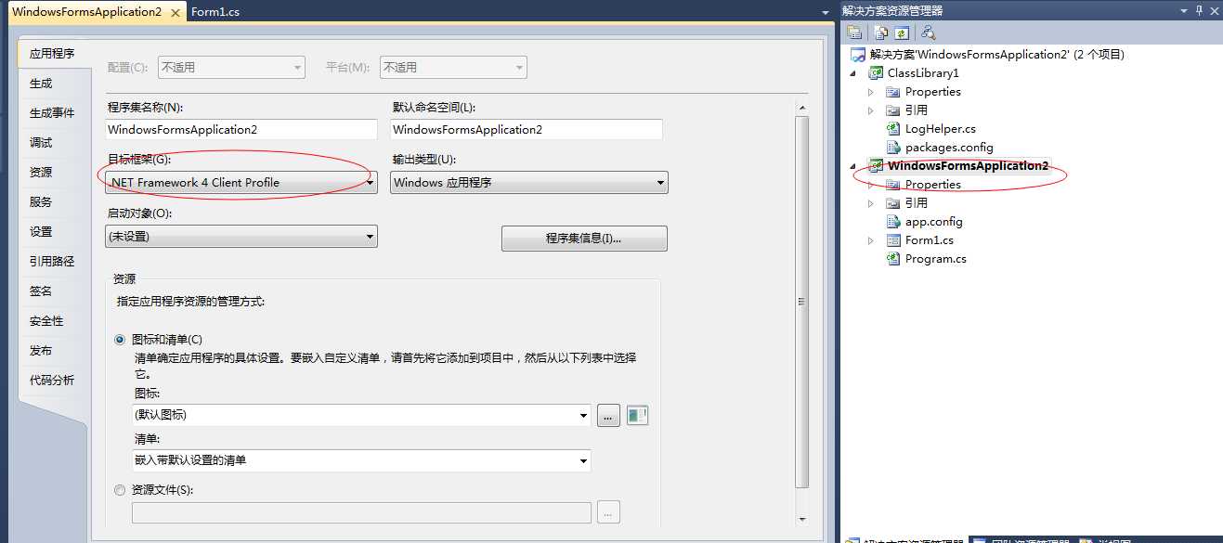
Task: Select the 图标和清单 radio button
Action: [x=120, y=340]
